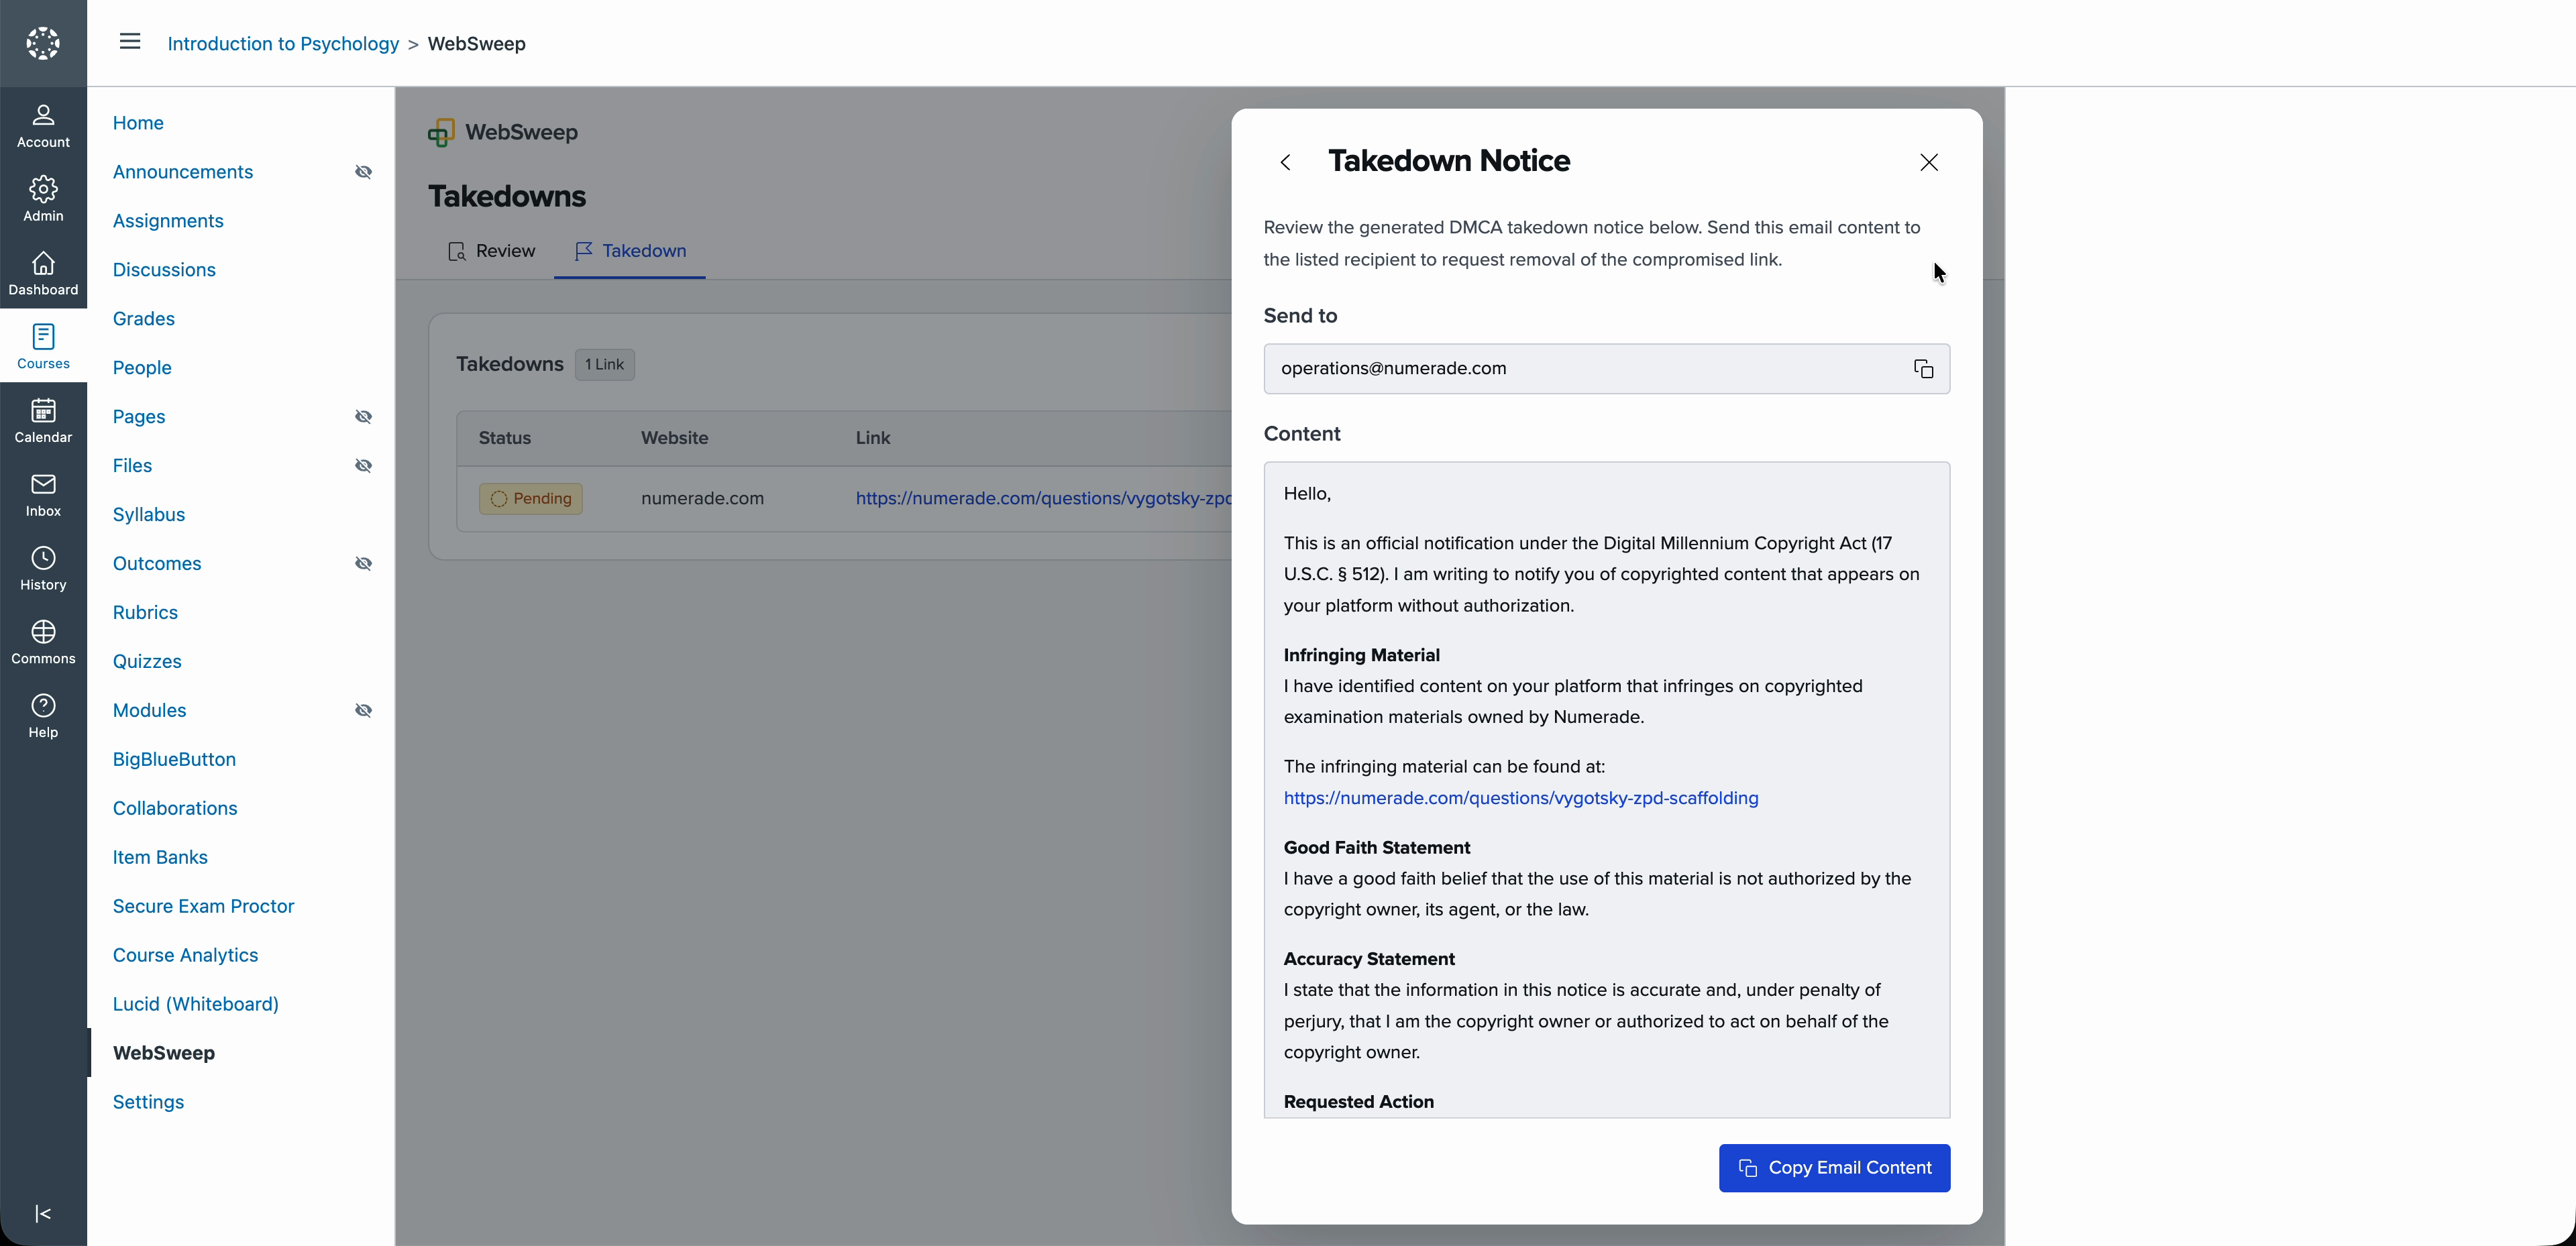Open Courses in global navigation
This screenshot has width=2576, height=1246.
[x=43, y=347]
